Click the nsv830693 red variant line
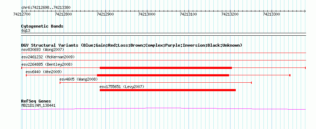Screen dimensions: 316x129 pyautogui.click(x=164, y=53)
